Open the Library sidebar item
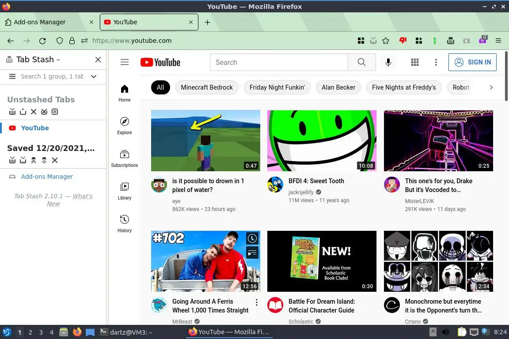509x339 pixels. coord(125,192)
